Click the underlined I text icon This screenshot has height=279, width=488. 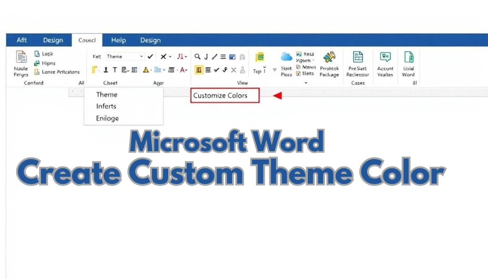point(106,70)
